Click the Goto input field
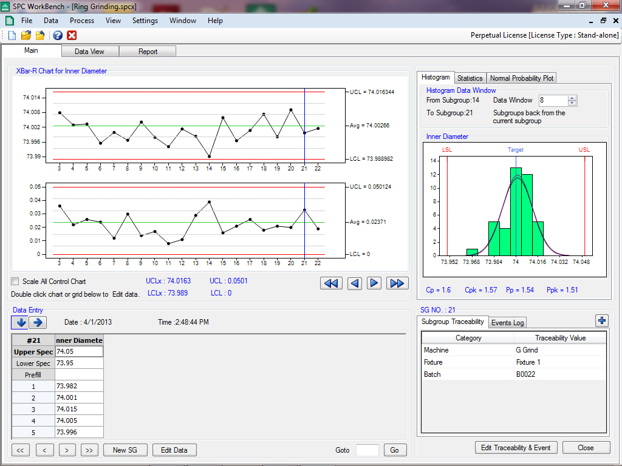Viewport: 622px width, 466px height. 367,450
